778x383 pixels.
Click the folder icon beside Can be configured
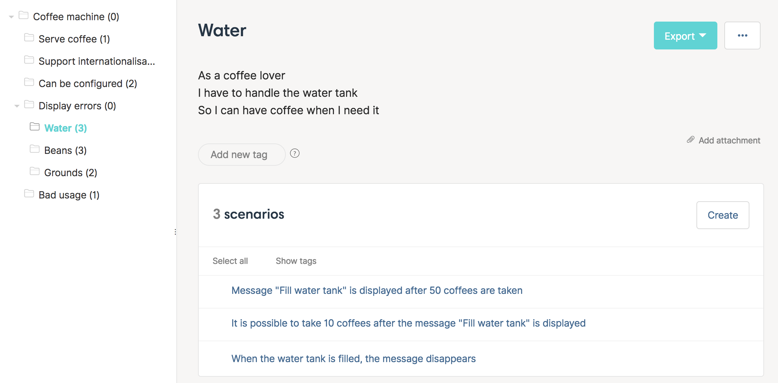point(29,82)
